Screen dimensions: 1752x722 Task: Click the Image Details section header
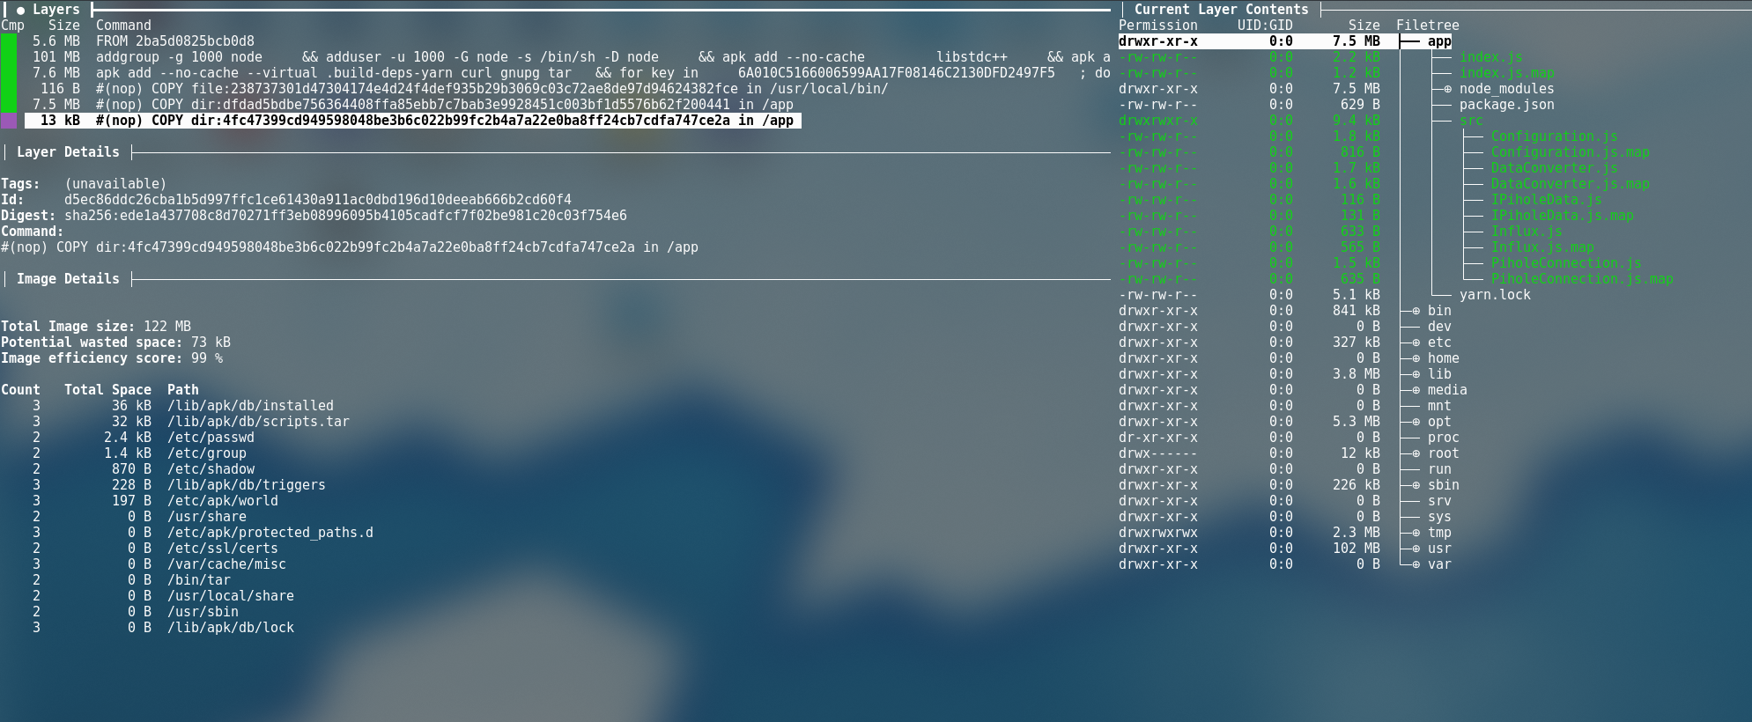coord(68,279)
